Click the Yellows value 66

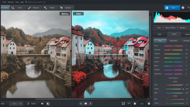click(x=186, y=54)
